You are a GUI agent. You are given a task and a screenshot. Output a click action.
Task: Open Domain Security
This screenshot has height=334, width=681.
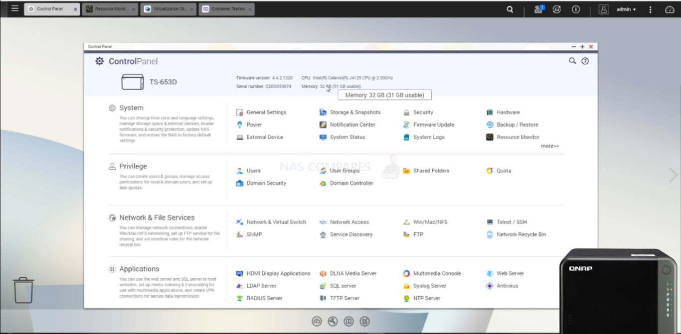pyautogui.click(x=261, y=183)
